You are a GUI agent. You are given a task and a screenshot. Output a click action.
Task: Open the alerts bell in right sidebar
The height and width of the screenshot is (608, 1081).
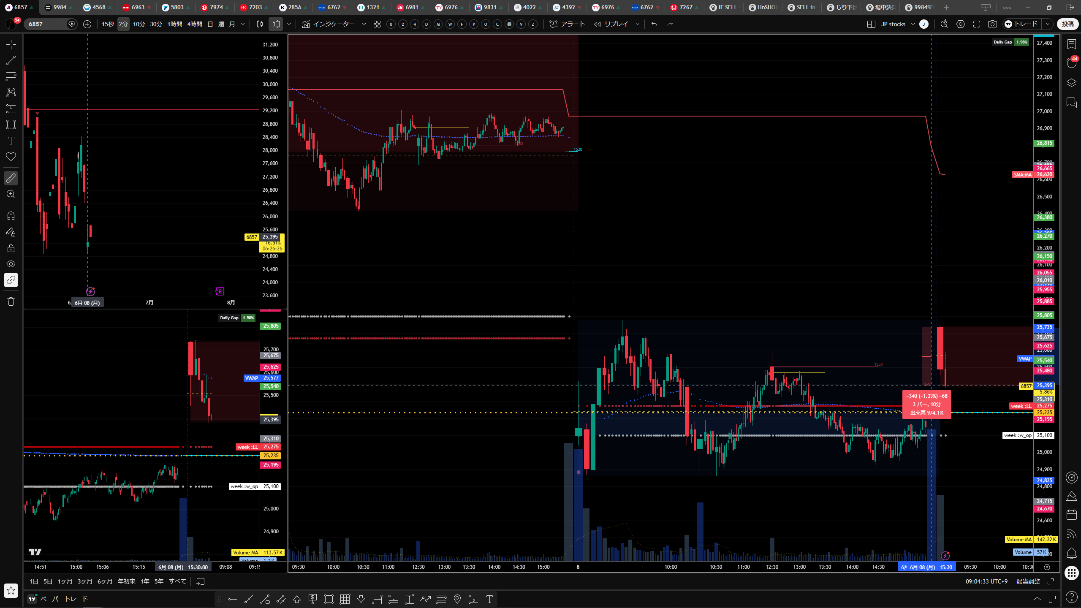coord(1071,553)
